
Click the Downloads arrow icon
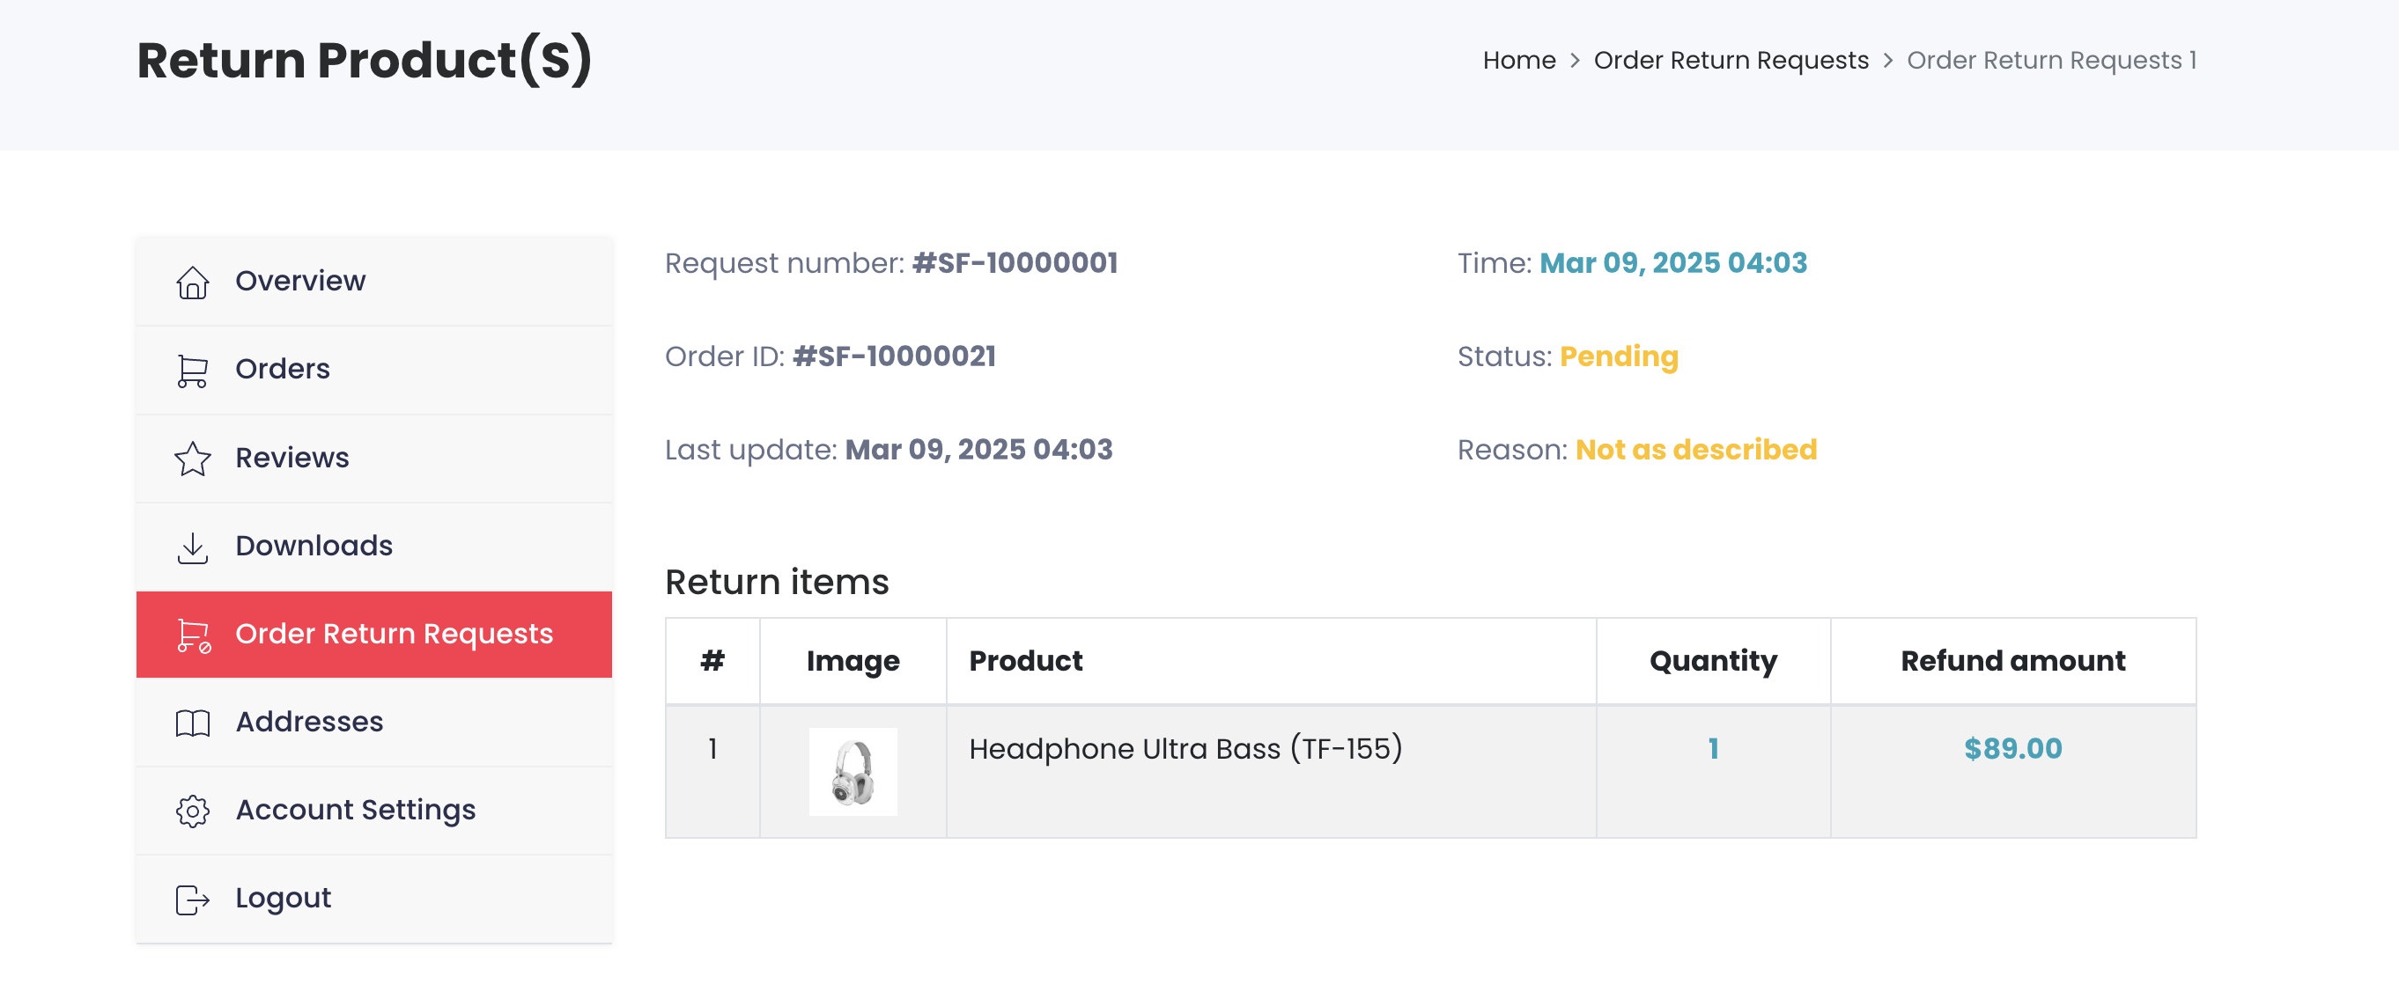[x=193, y=547]
